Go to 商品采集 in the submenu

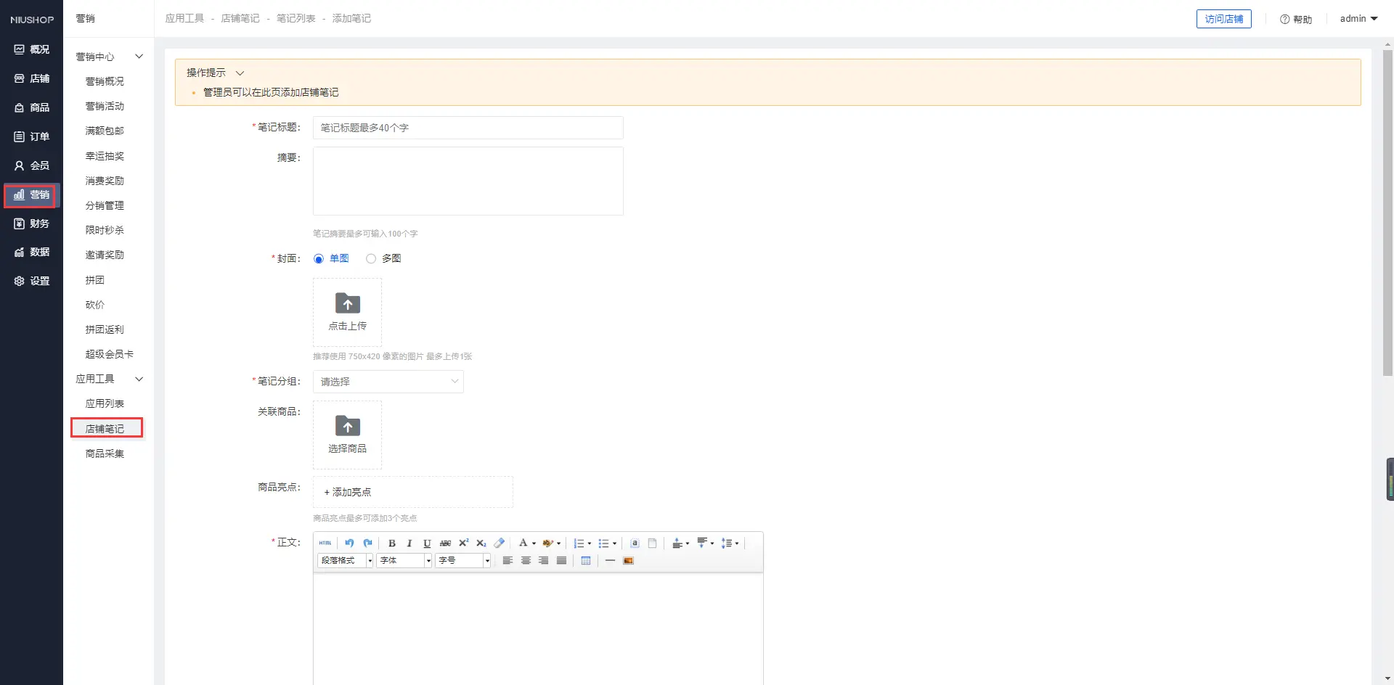pyautogui.click(x=105, y=454)
